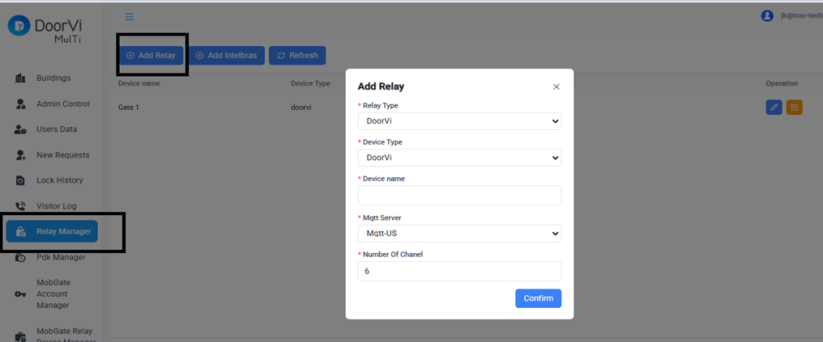Close the Add Relay dialog

[556, 87]
